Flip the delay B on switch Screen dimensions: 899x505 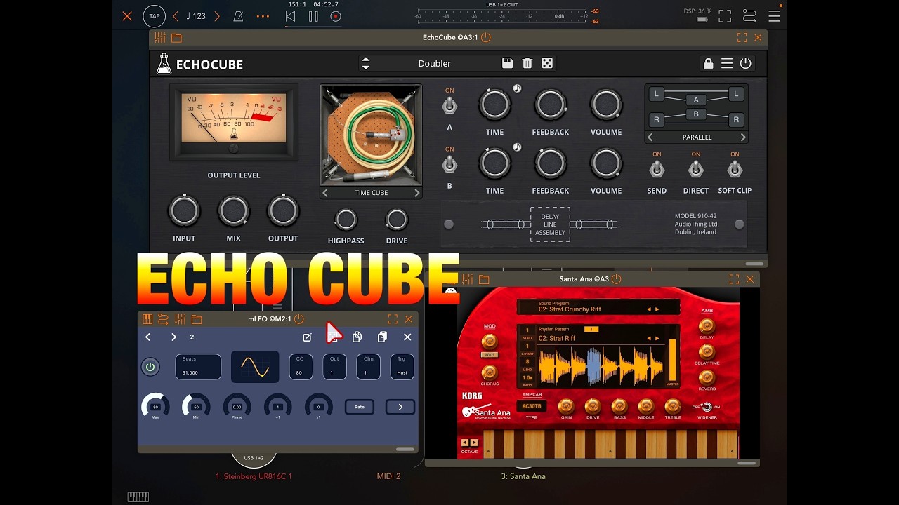(449, 165)
